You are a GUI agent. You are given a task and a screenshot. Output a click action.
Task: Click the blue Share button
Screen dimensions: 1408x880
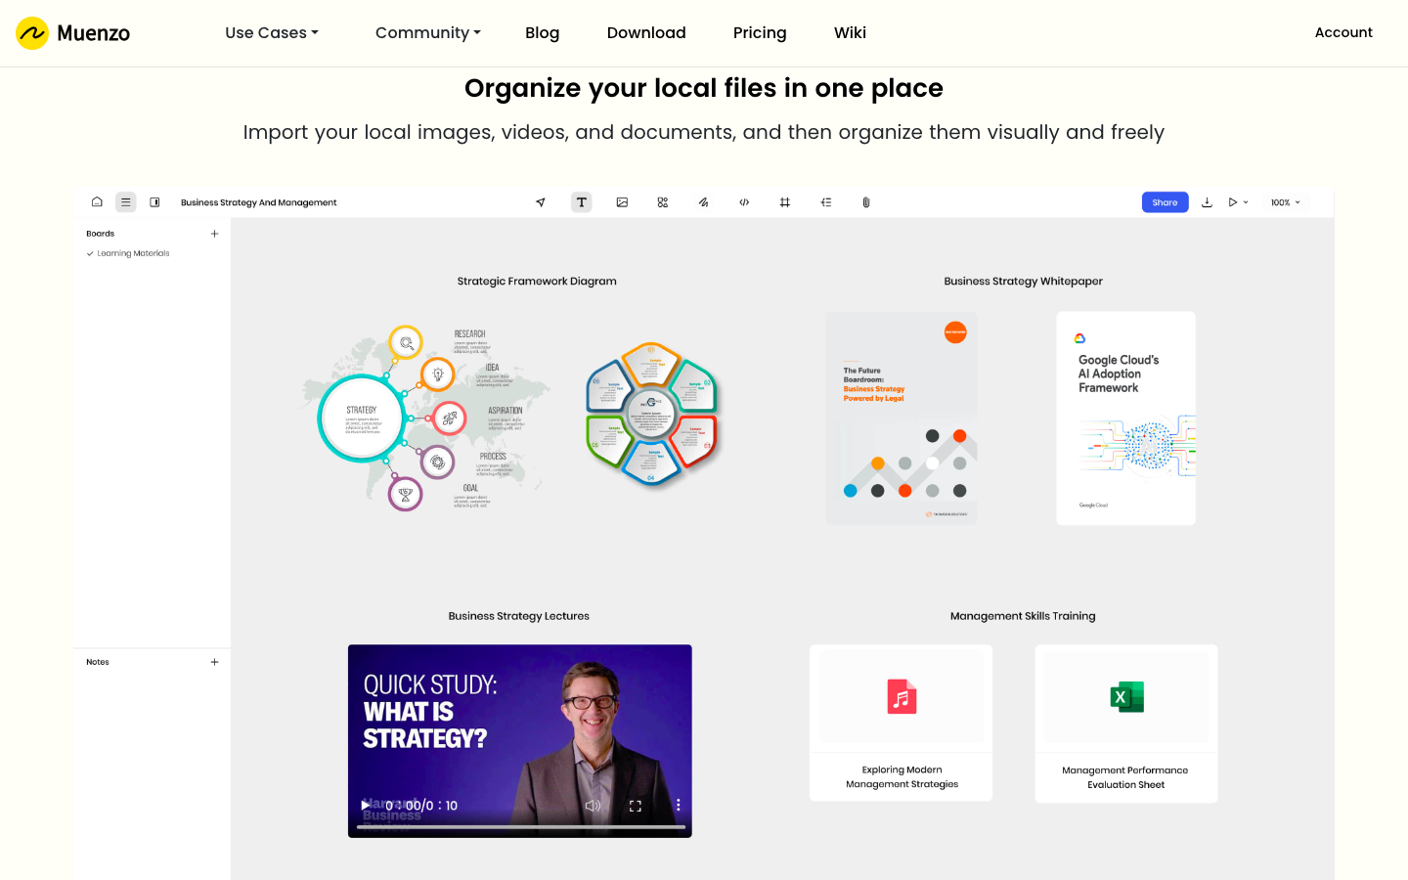pyautogui.click(x=1165, y=202)
